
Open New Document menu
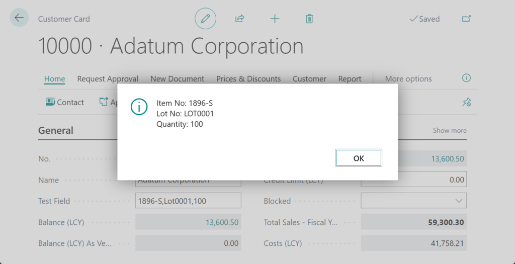pyautogui.click(x=177, y=78)
